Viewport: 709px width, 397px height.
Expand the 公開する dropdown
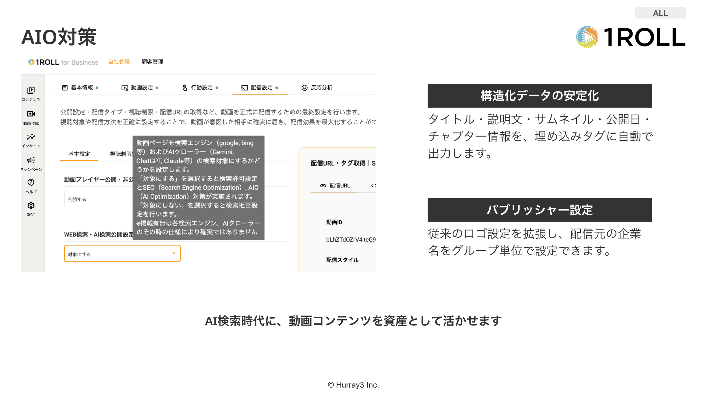pos(98,199)
